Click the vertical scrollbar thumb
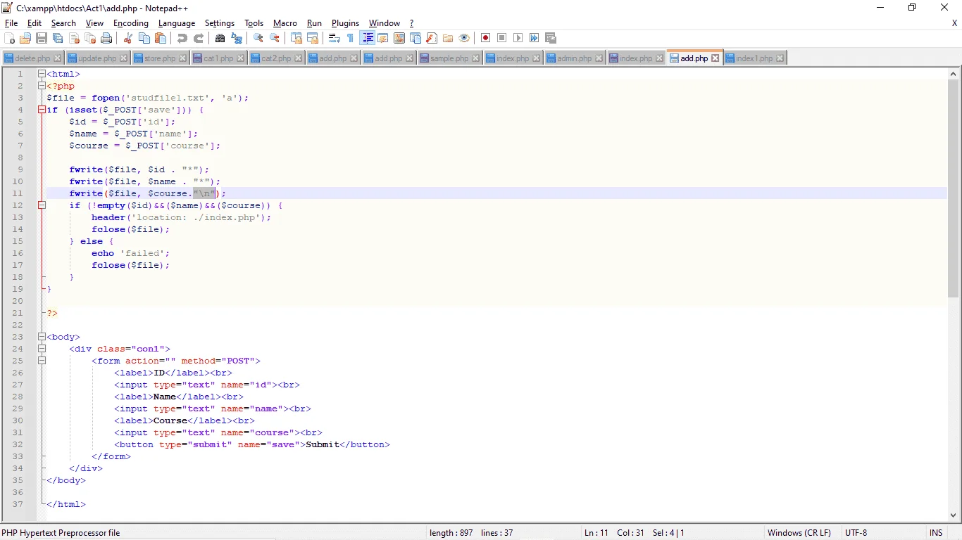 click(953, 188)
